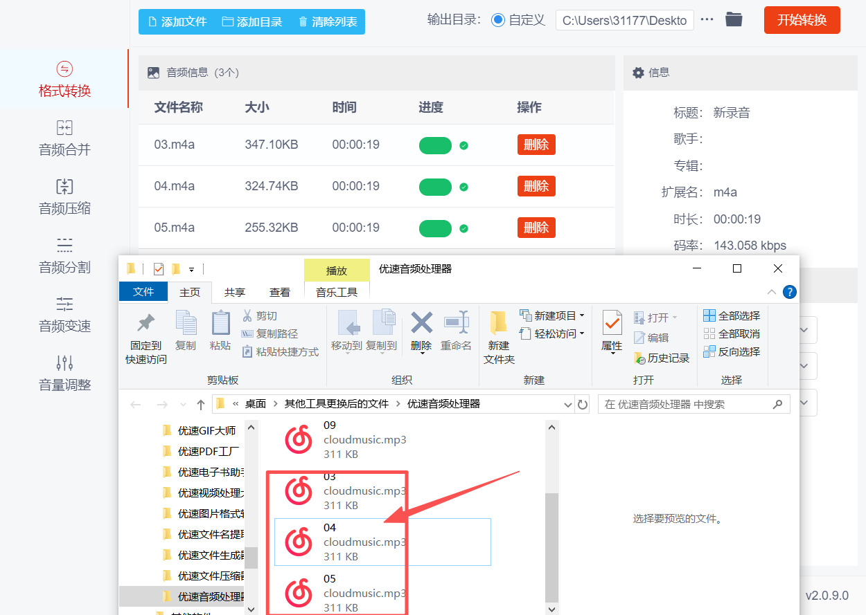Click the 添加文件 add file button
Screen dimensions: 866x615
177,22
